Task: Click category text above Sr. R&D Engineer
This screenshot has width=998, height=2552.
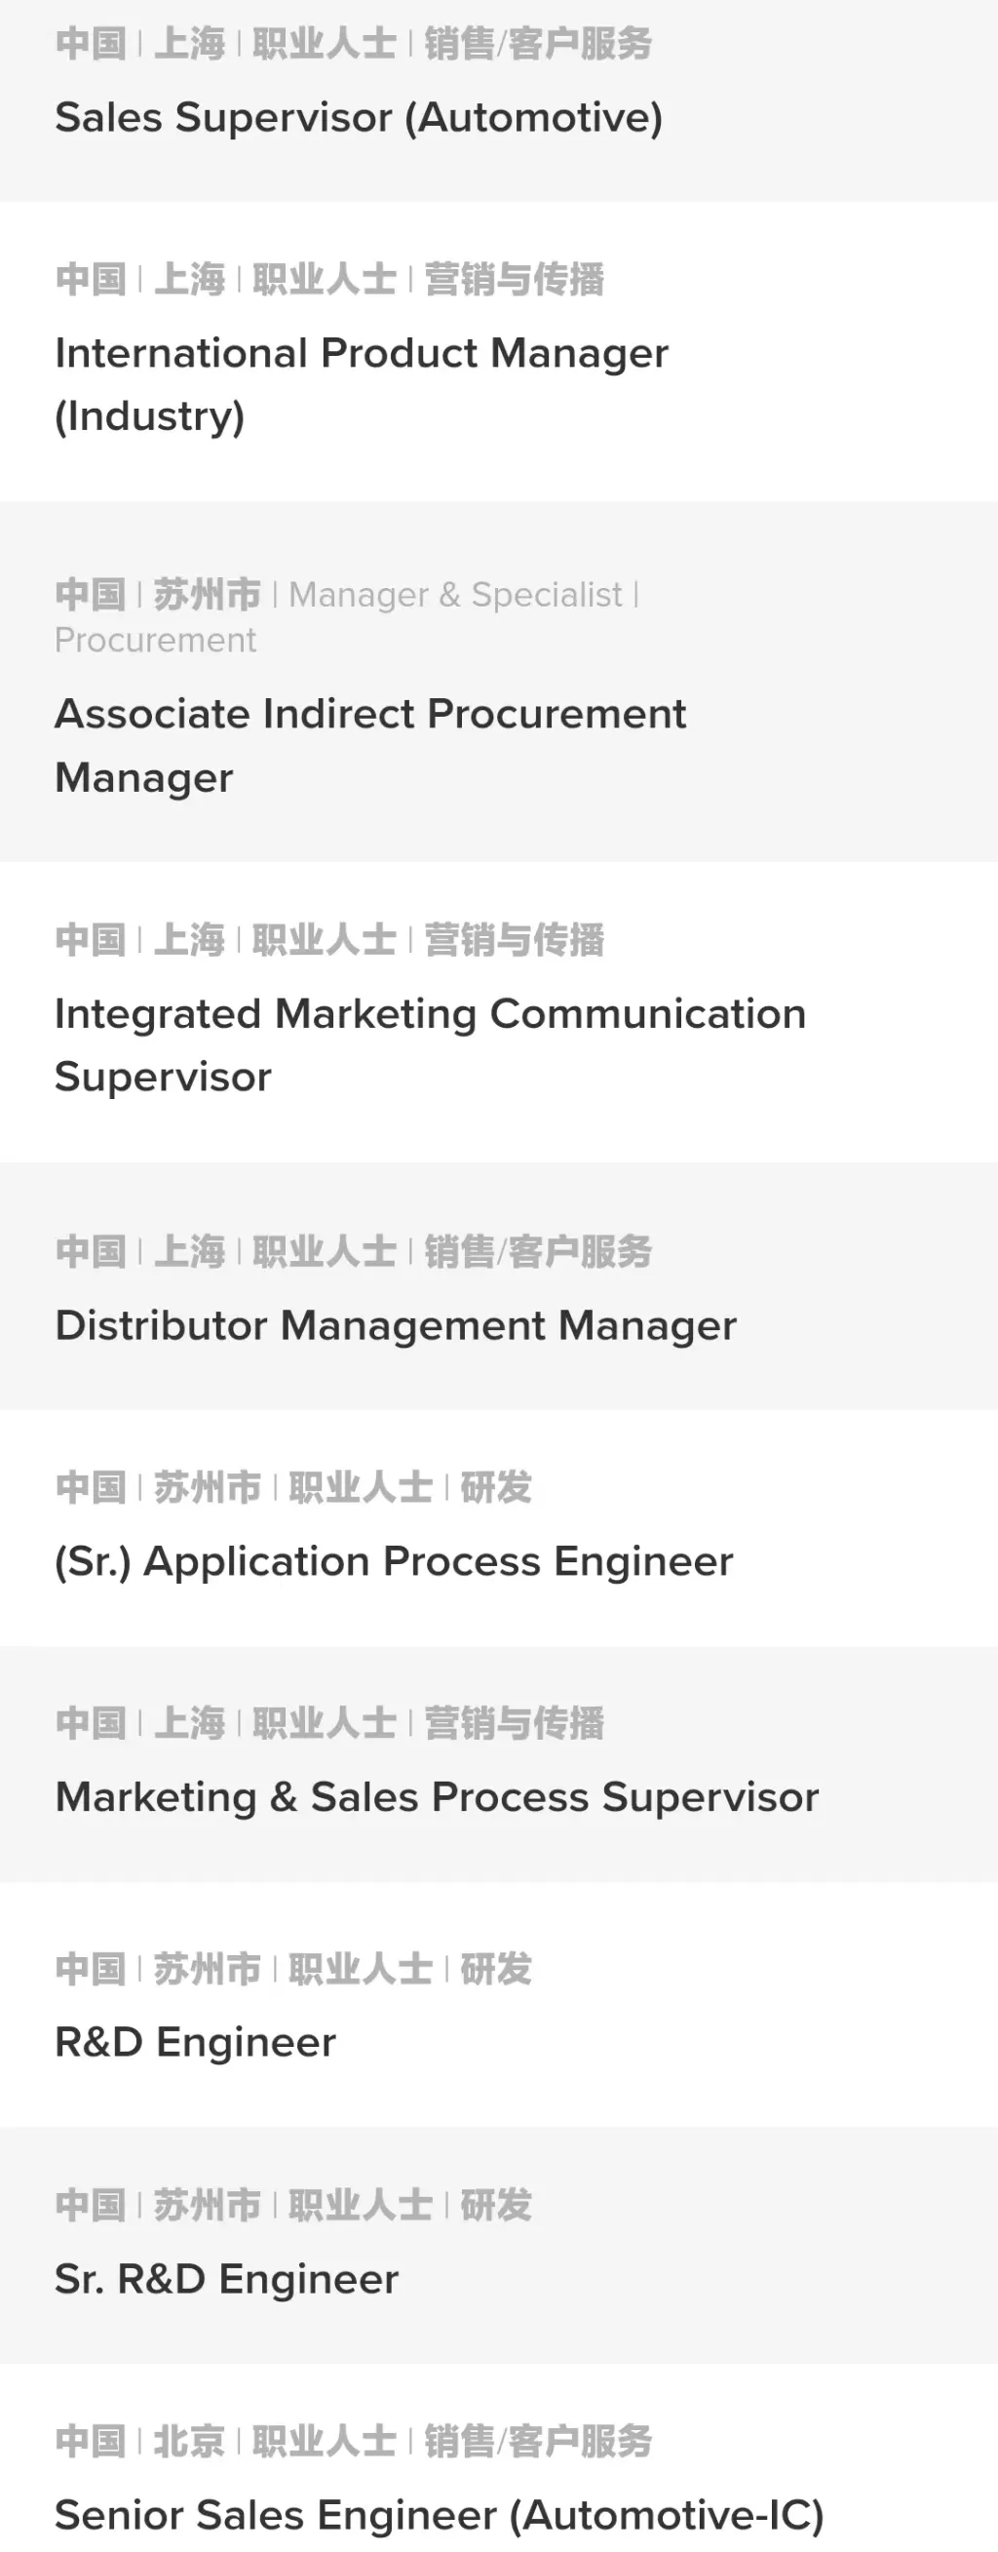Action: 293,2204
